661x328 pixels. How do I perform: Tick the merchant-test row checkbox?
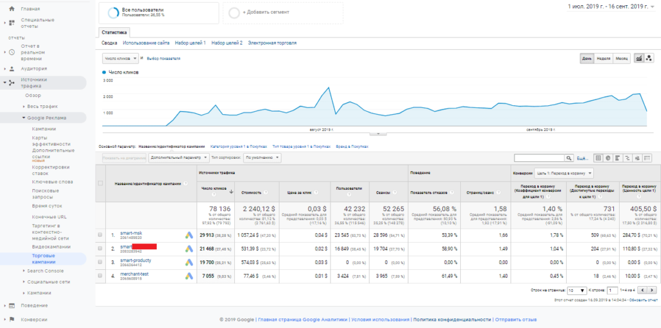click(x=100, y=276)
